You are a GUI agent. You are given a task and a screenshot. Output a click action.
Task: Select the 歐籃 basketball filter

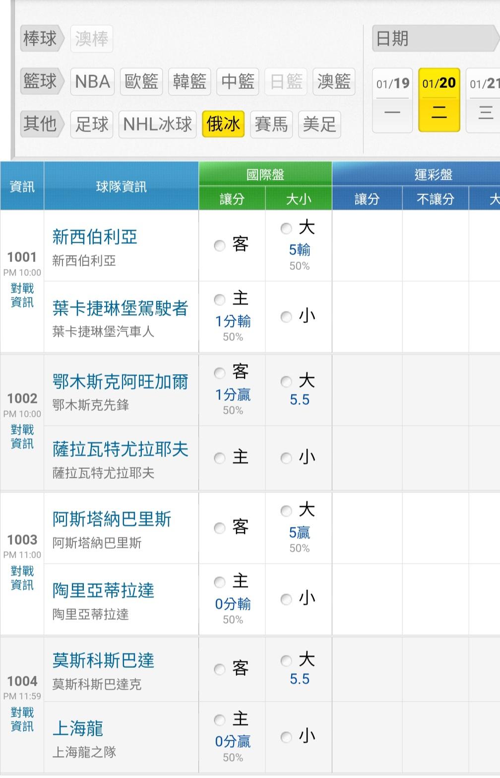tap(141, 81)
